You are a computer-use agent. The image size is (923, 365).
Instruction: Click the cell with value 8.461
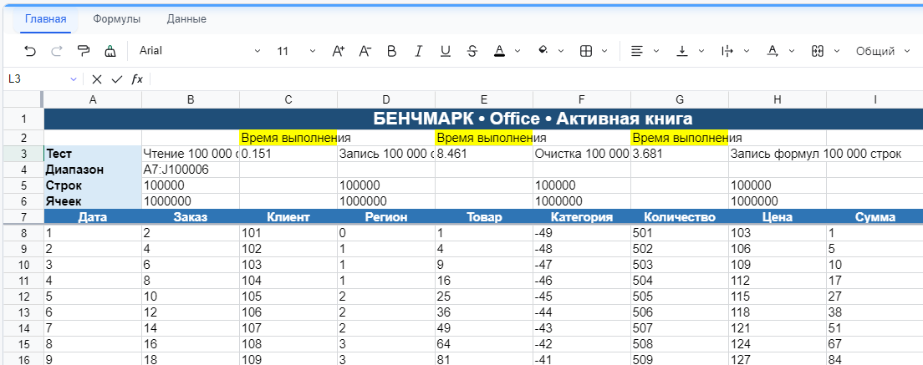tap(484, 154)
